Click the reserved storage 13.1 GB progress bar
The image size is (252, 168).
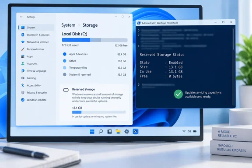(x=99, y=112)
